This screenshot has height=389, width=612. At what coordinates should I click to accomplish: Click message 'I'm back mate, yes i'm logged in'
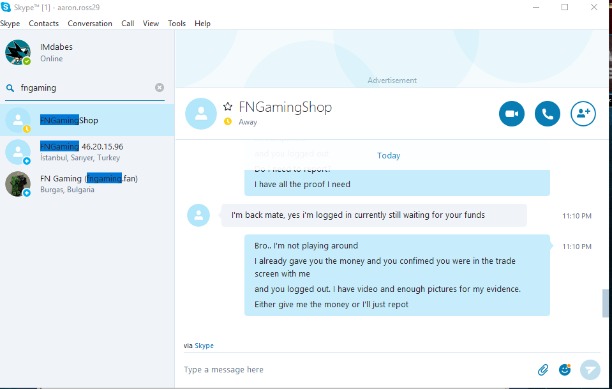[x=374, y=215]
